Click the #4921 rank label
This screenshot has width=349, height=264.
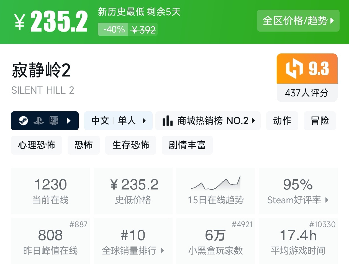(242, 224)
